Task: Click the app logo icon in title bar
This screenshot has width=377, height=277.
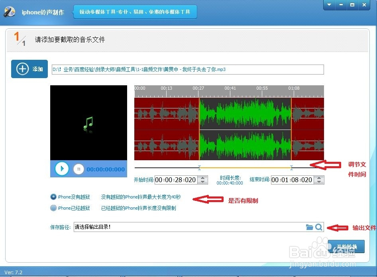Action: [9, 12]
